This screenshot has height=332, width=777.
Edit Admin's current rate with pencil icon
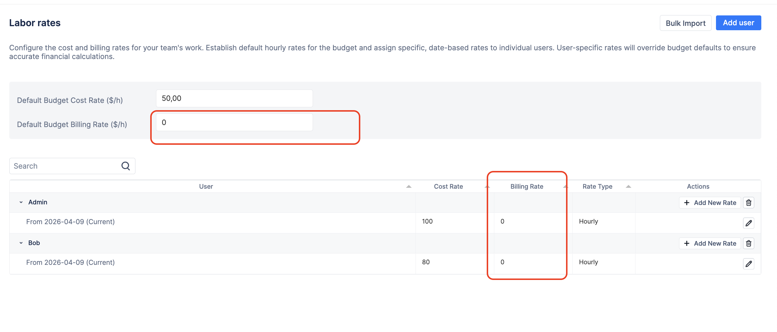(x=748, y=223)
